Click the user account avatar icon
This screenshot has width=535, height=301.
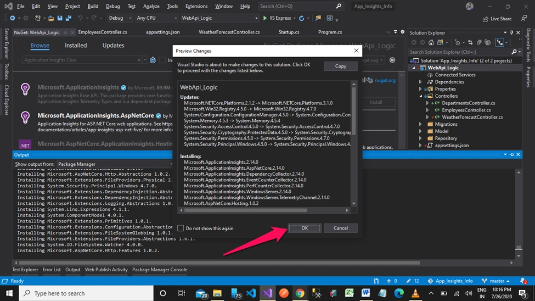tap(470, 6)
